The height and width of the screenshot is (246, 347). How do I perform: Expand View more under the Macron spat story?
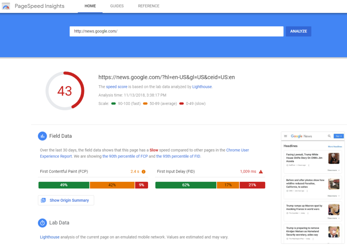pos(333,218)
